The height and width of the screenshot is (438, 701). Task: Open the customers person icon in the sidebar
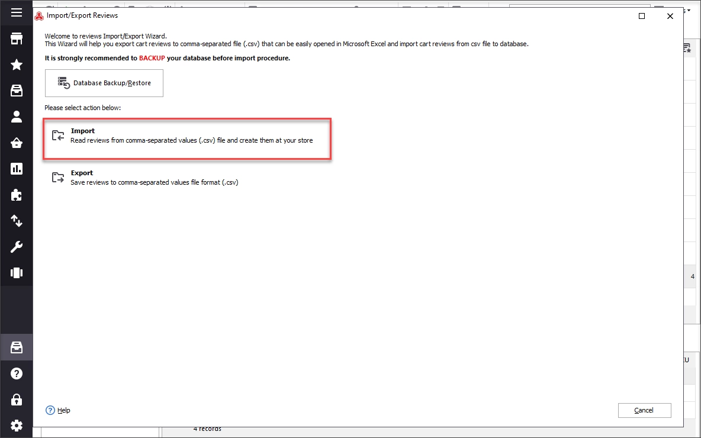coord(17,117)
